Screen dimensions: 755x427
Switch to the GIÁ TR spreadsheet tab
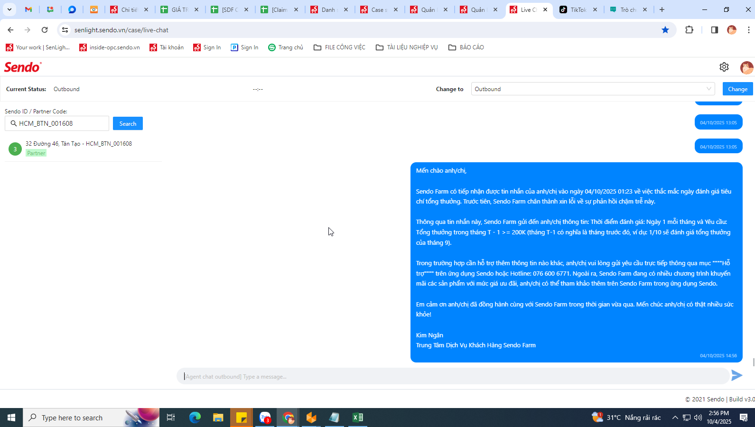click(x=179, y=9)
